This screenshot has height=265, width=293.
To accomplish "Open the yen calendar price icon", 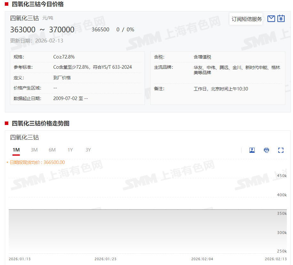I will (x=281, y=19).
